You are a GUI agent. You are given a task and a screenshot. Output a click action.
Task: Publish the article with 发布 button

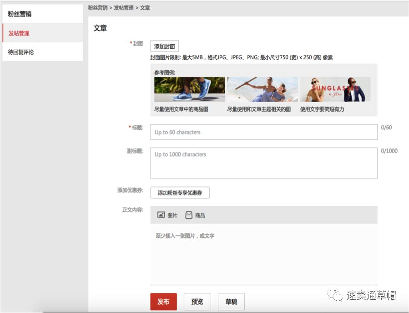[163, 302]
